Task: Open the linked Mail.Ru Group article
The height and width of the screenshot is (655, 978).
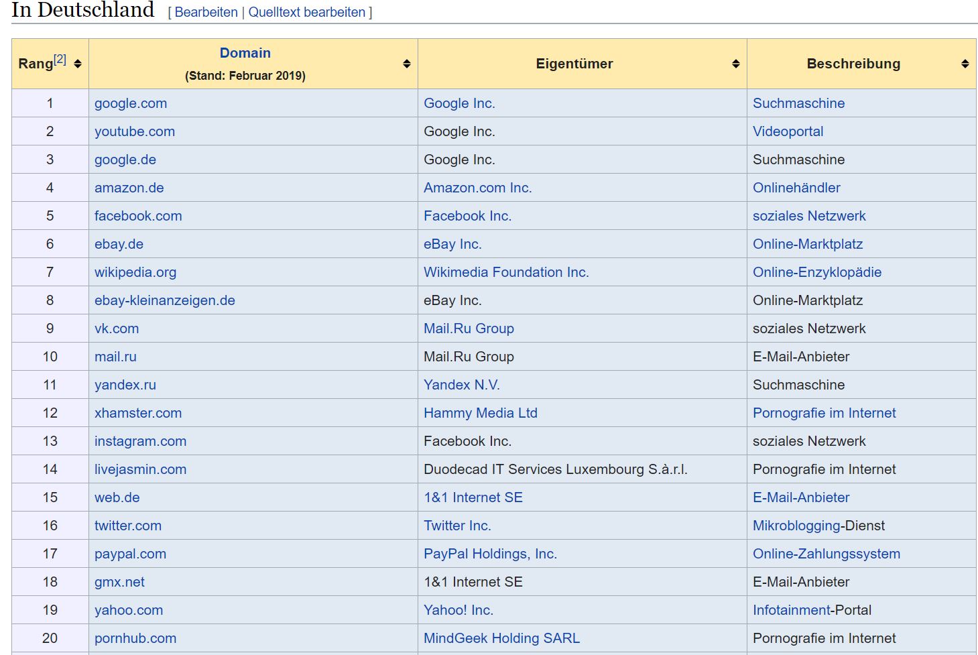Action: click(469, 329)
